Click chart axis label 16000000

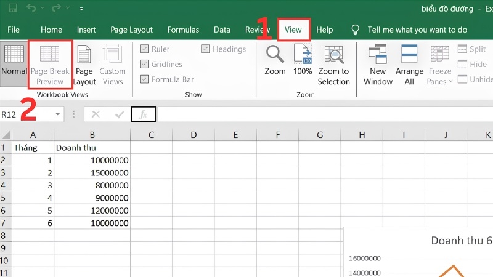click(365, 259)
